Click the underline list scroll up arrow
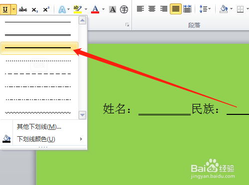The height and width of the screenshot is (185, 249). [x=82, y=20]
